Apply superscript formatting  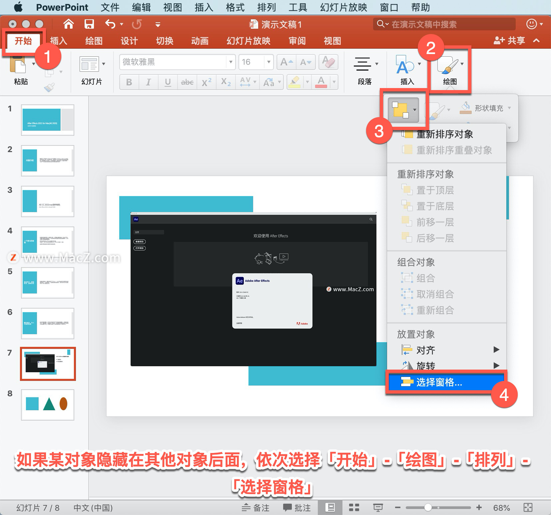[207, 82]
